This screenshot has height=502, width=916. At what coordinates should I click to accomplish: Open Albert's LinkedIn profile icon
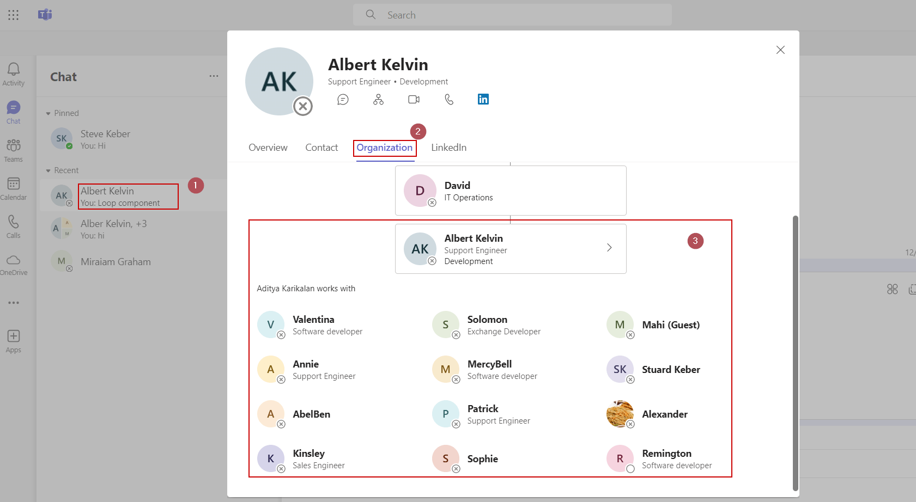(x=483, y=99)
